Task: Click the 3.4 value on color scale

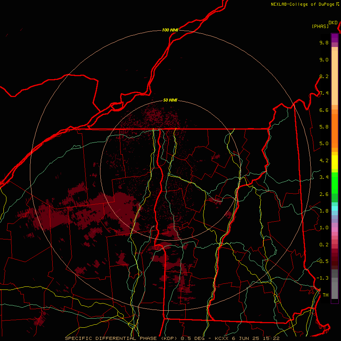Action: pyautogui.click(x=324, y=177)
